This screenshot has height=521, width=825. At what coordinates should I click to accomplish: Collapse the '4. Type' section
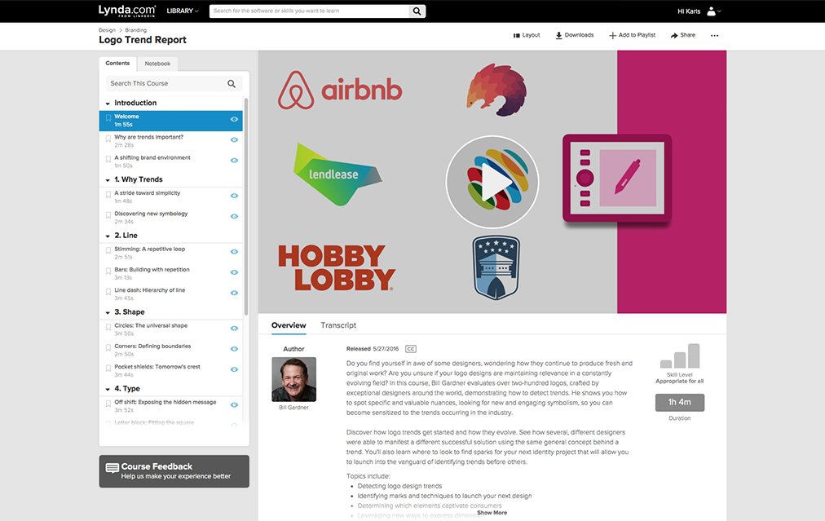click(x=108, y=390)
